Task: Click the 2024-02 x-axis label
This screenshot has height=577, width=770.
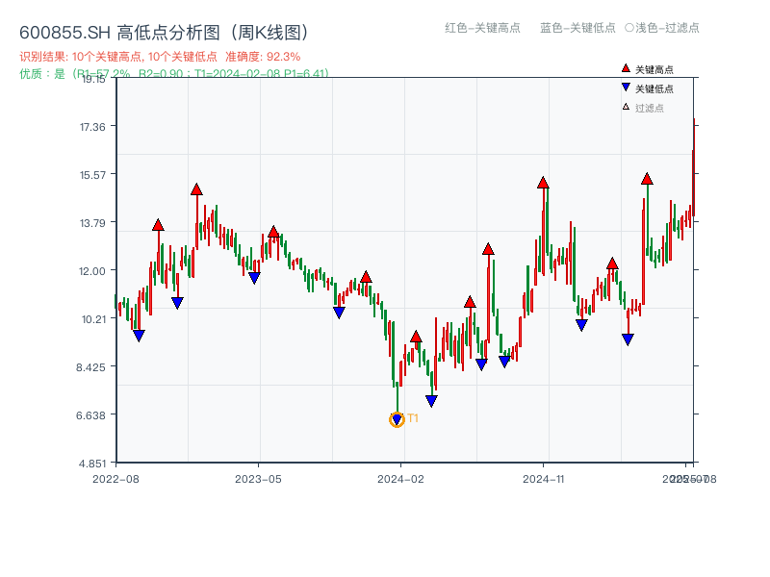Action: [x=400, y=479]
